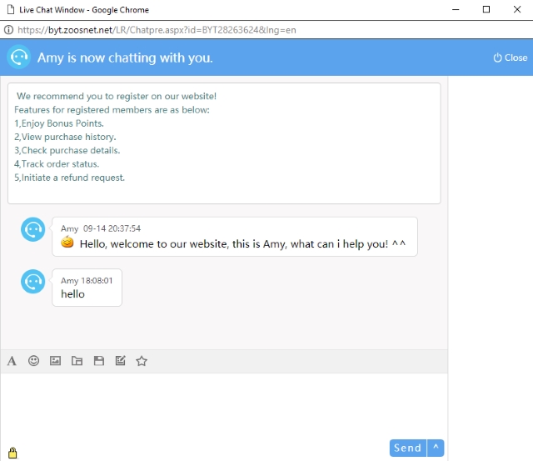
Task: Click '3,Check purchase details.' line
Action: pyautogui.click(x=67, y=150)
